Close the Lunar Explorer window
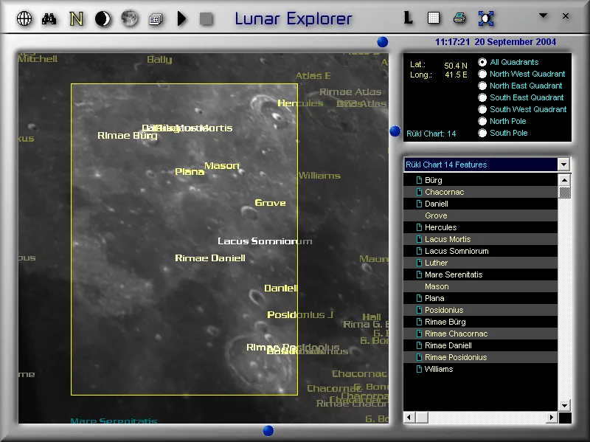 coord(566,15)
